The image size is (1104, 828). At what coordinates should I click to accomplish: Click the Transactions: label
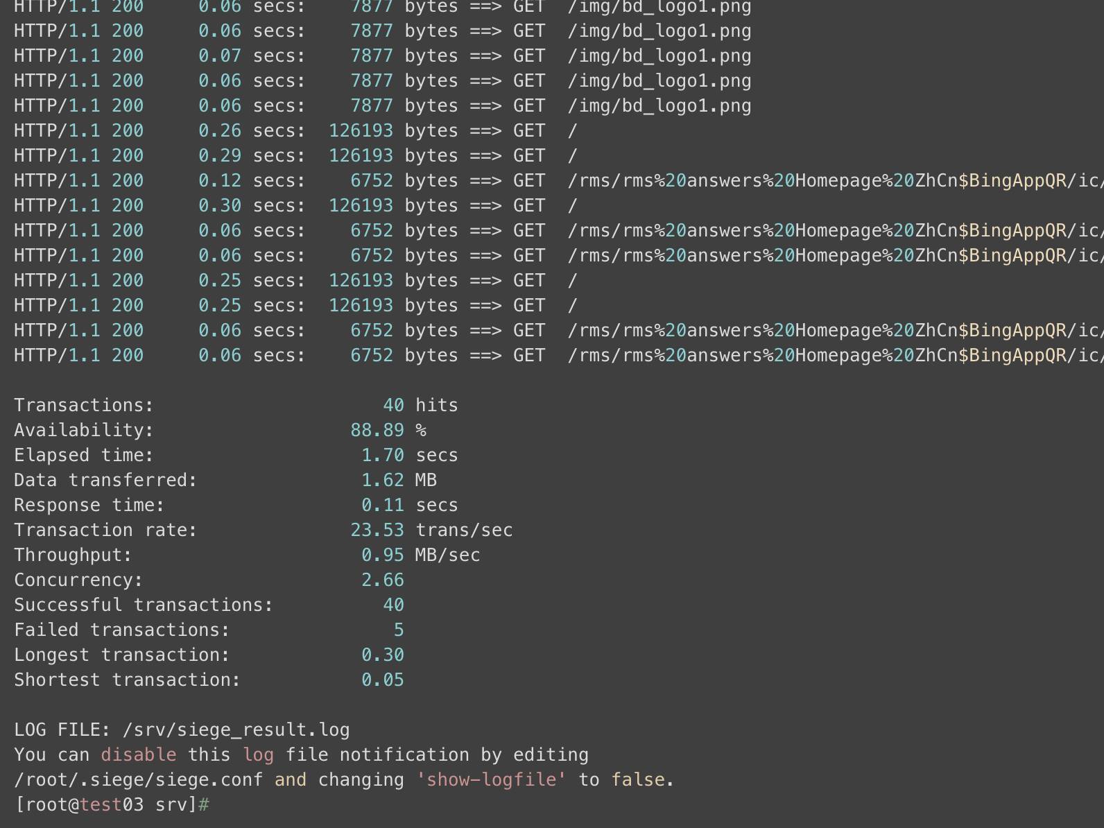[84, 405]
